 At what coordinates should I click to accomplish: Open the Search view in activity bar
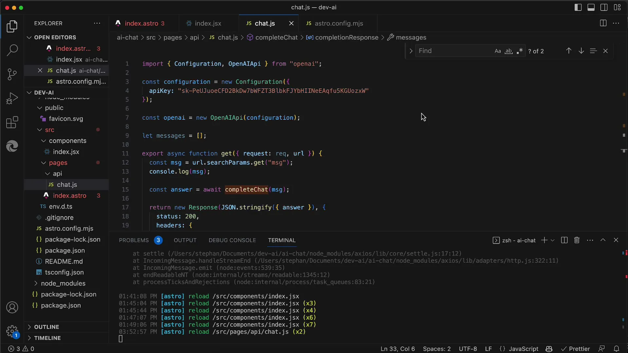click(x=12, y=50)
